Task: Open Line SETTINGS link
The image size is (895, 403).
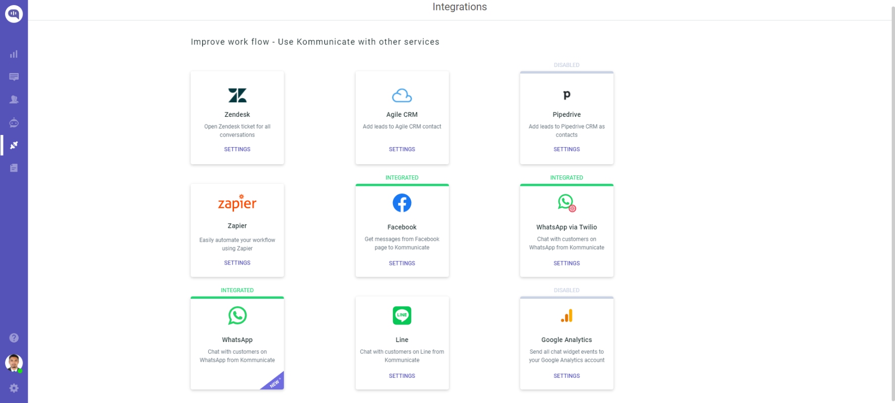Action: [402, 376]
